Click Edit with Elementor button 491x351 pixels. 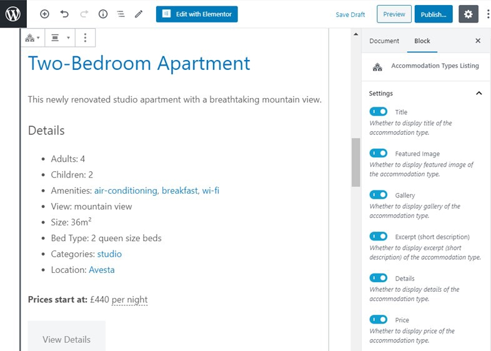(197, 14)
